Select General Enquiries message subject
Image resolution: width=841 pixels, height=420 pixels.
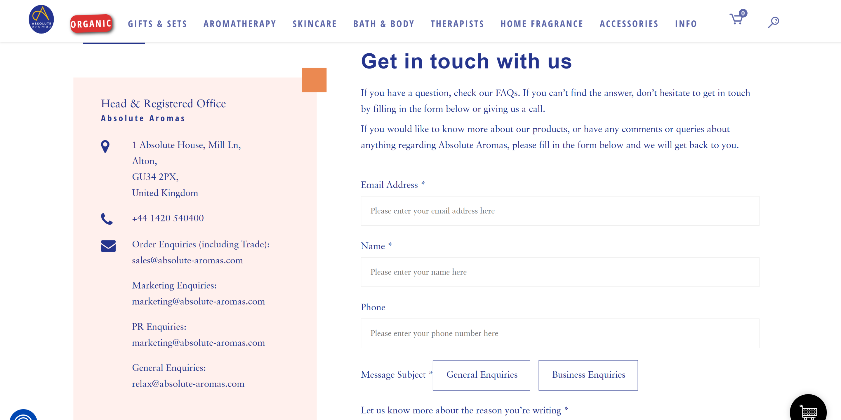[482, 375]
